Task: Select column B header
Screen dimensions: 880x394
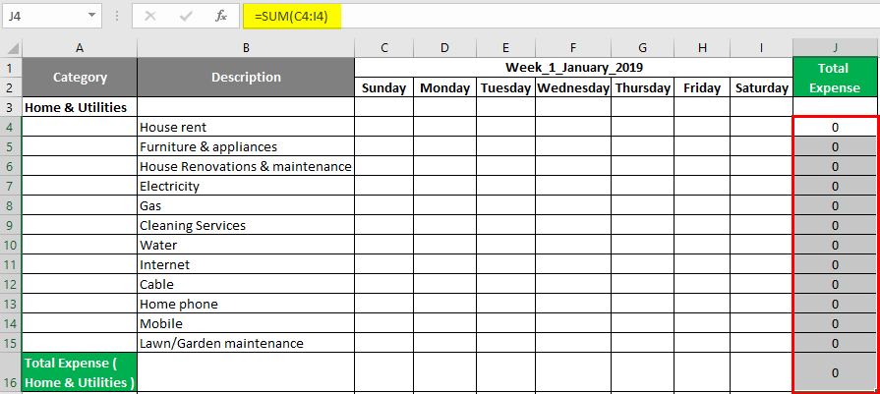Action: pyautogui.click(x=246, y=47)
